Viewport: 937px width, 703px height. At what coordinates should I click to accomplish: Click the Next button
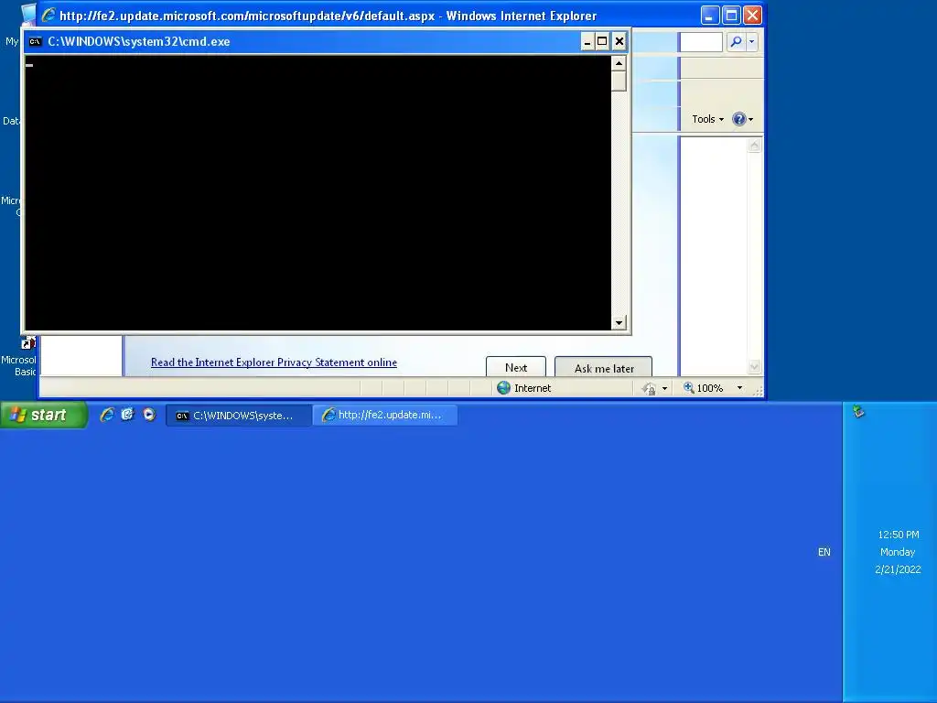(x=516, y=368)
